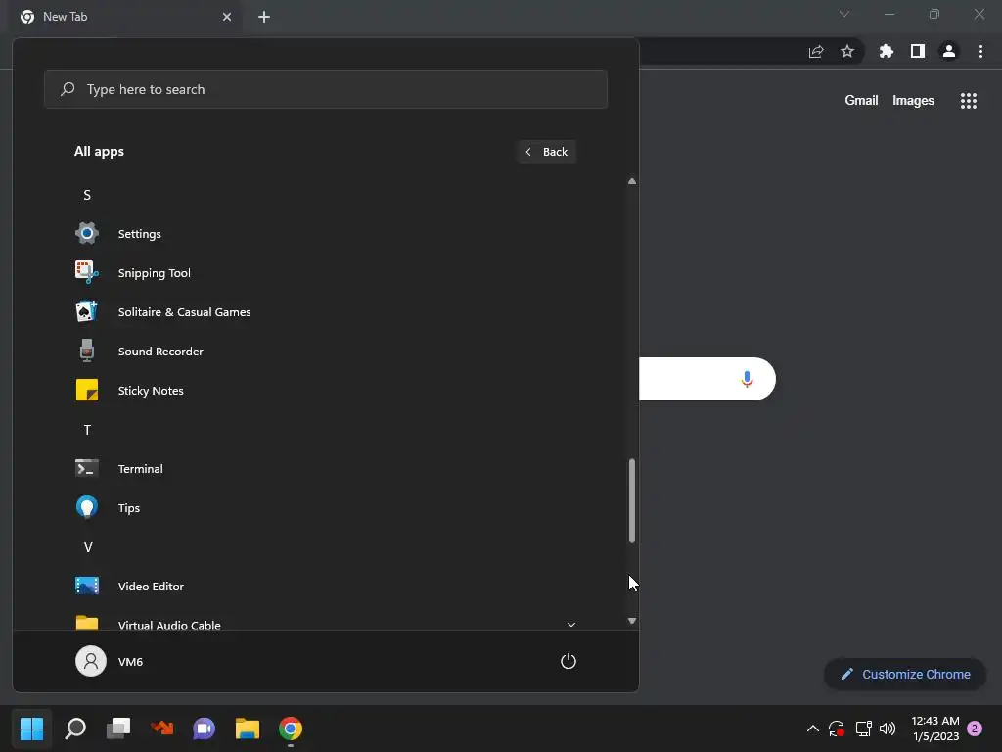The height and width of the screenshot is (752, 1002).
Task: Close the New Tab tab
Action: (x=227, y=17)
